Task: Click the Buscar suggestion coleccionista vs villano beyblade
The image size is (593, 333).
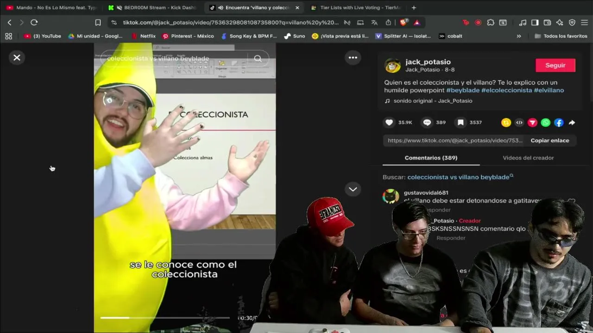Action: [x=460, y=177]
